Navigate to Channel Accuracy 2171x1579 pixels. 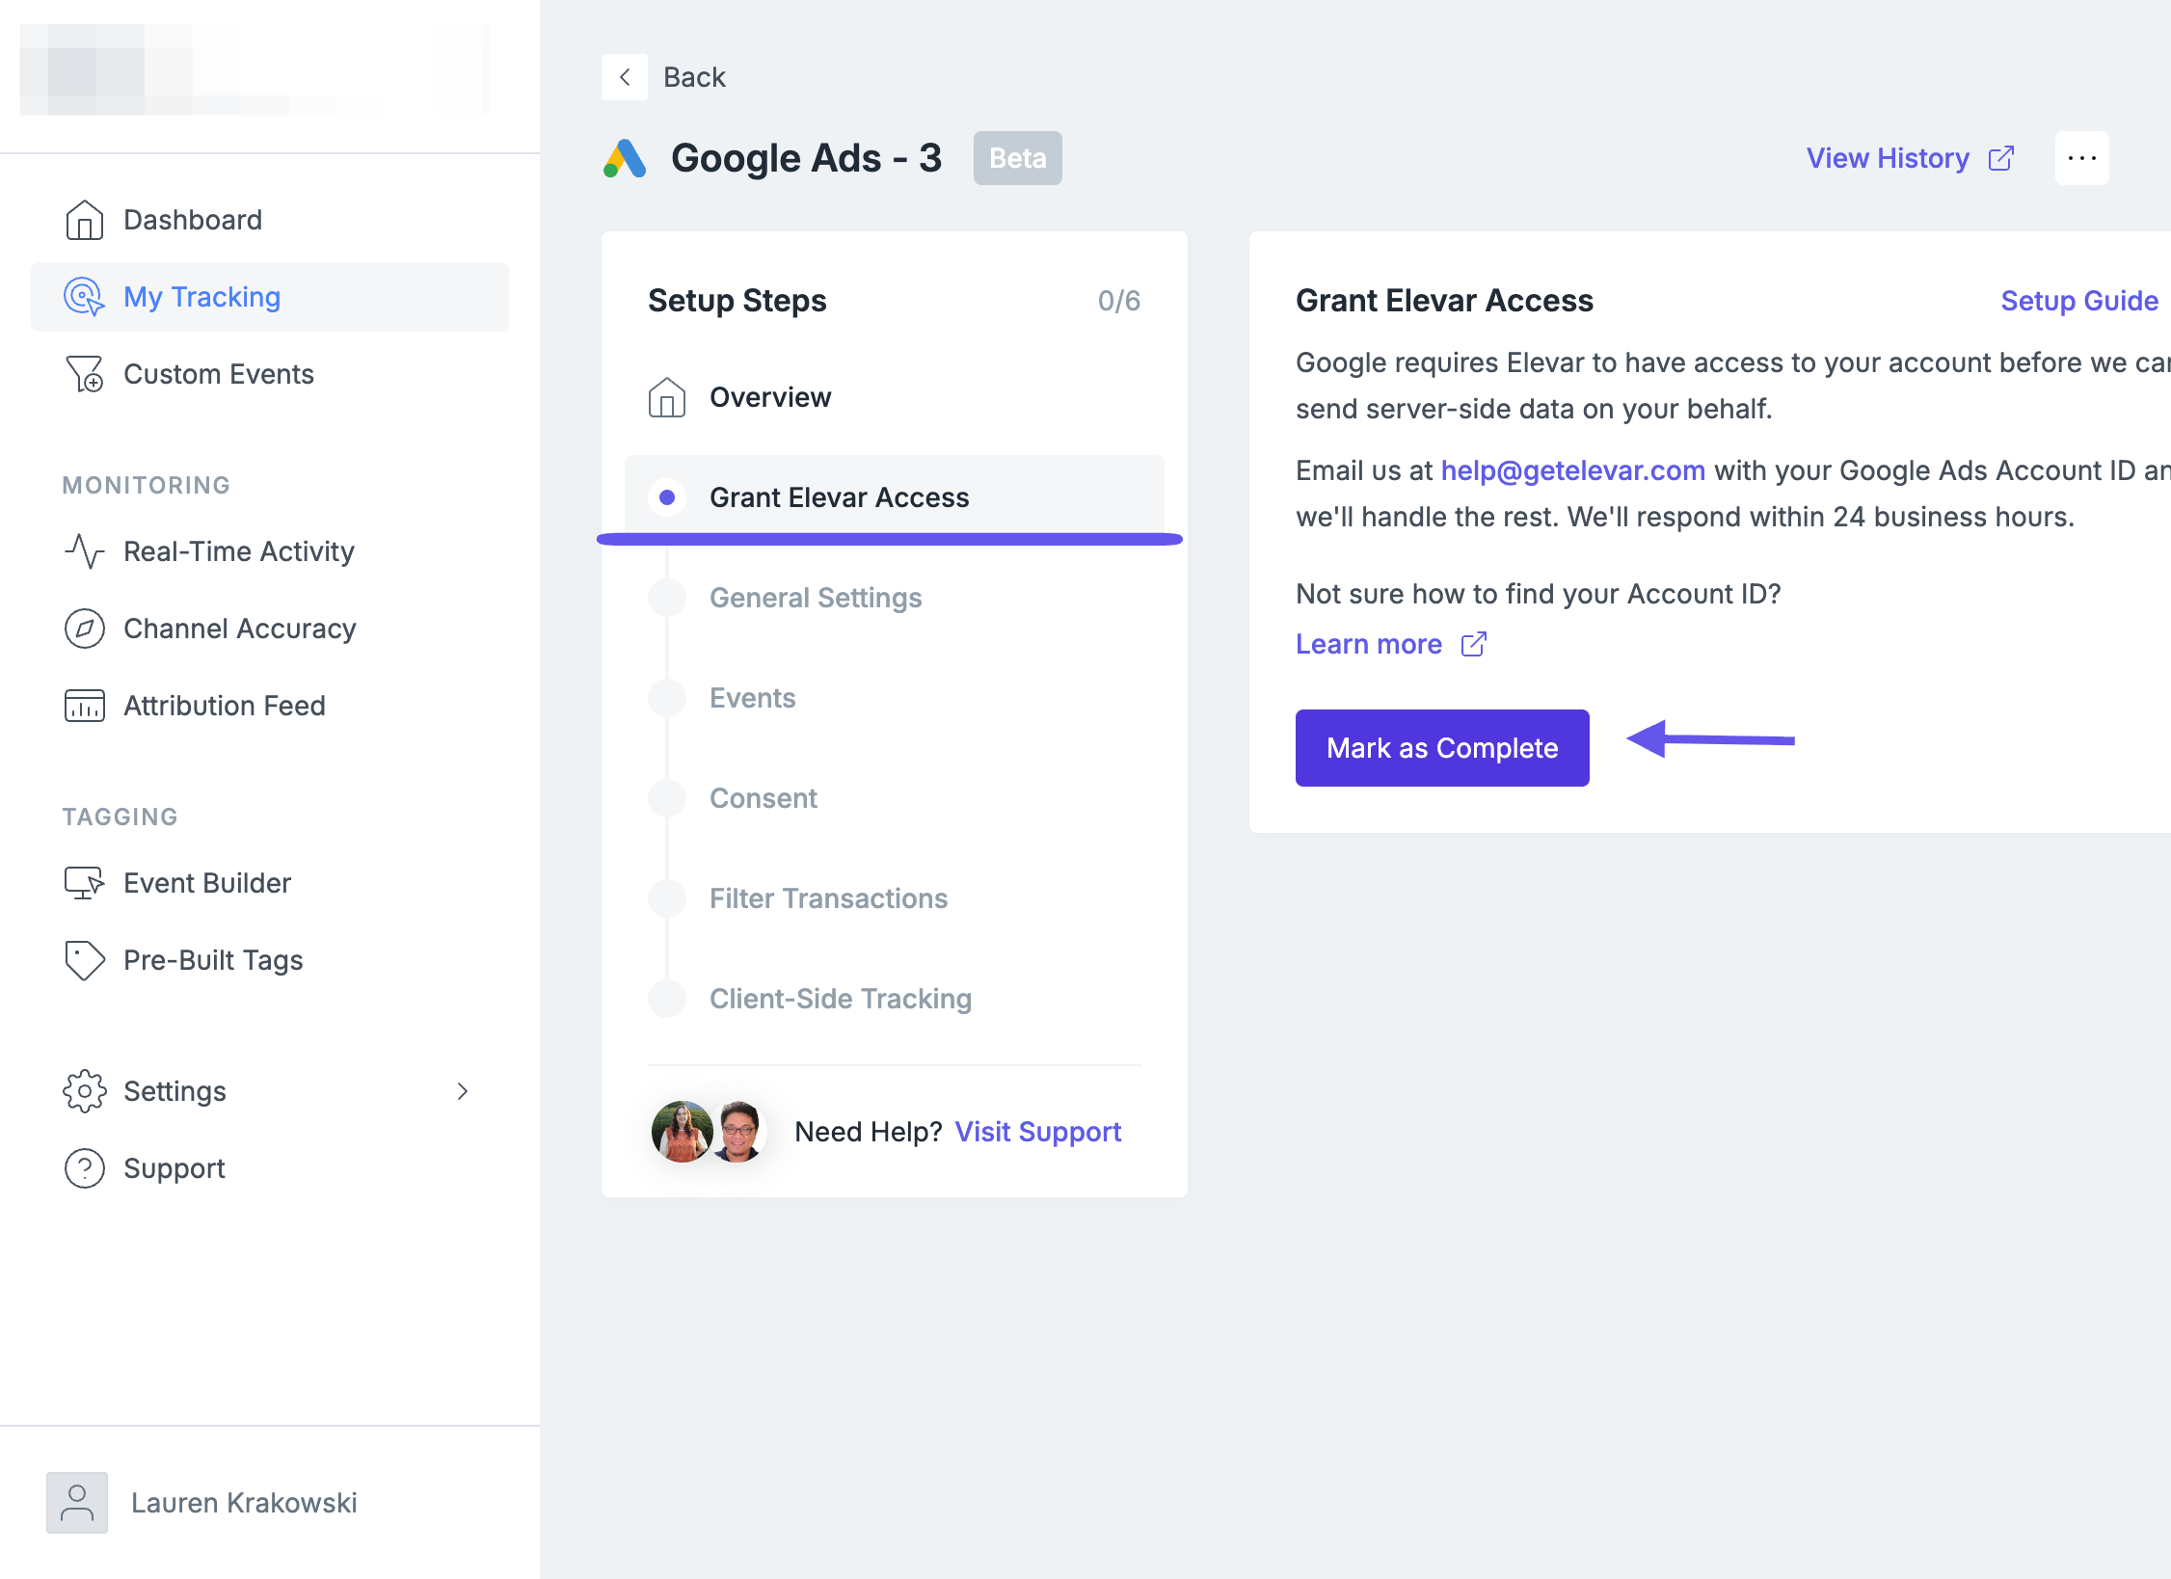pyautogui.click(x=270, y=629)
